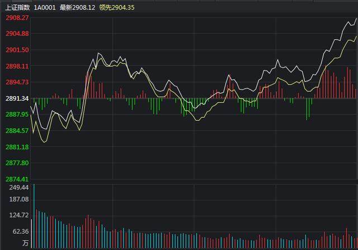This screenshot has width=358, height=250.
Task: Click the 2884.57 price axis label
Action: point(17,131)
